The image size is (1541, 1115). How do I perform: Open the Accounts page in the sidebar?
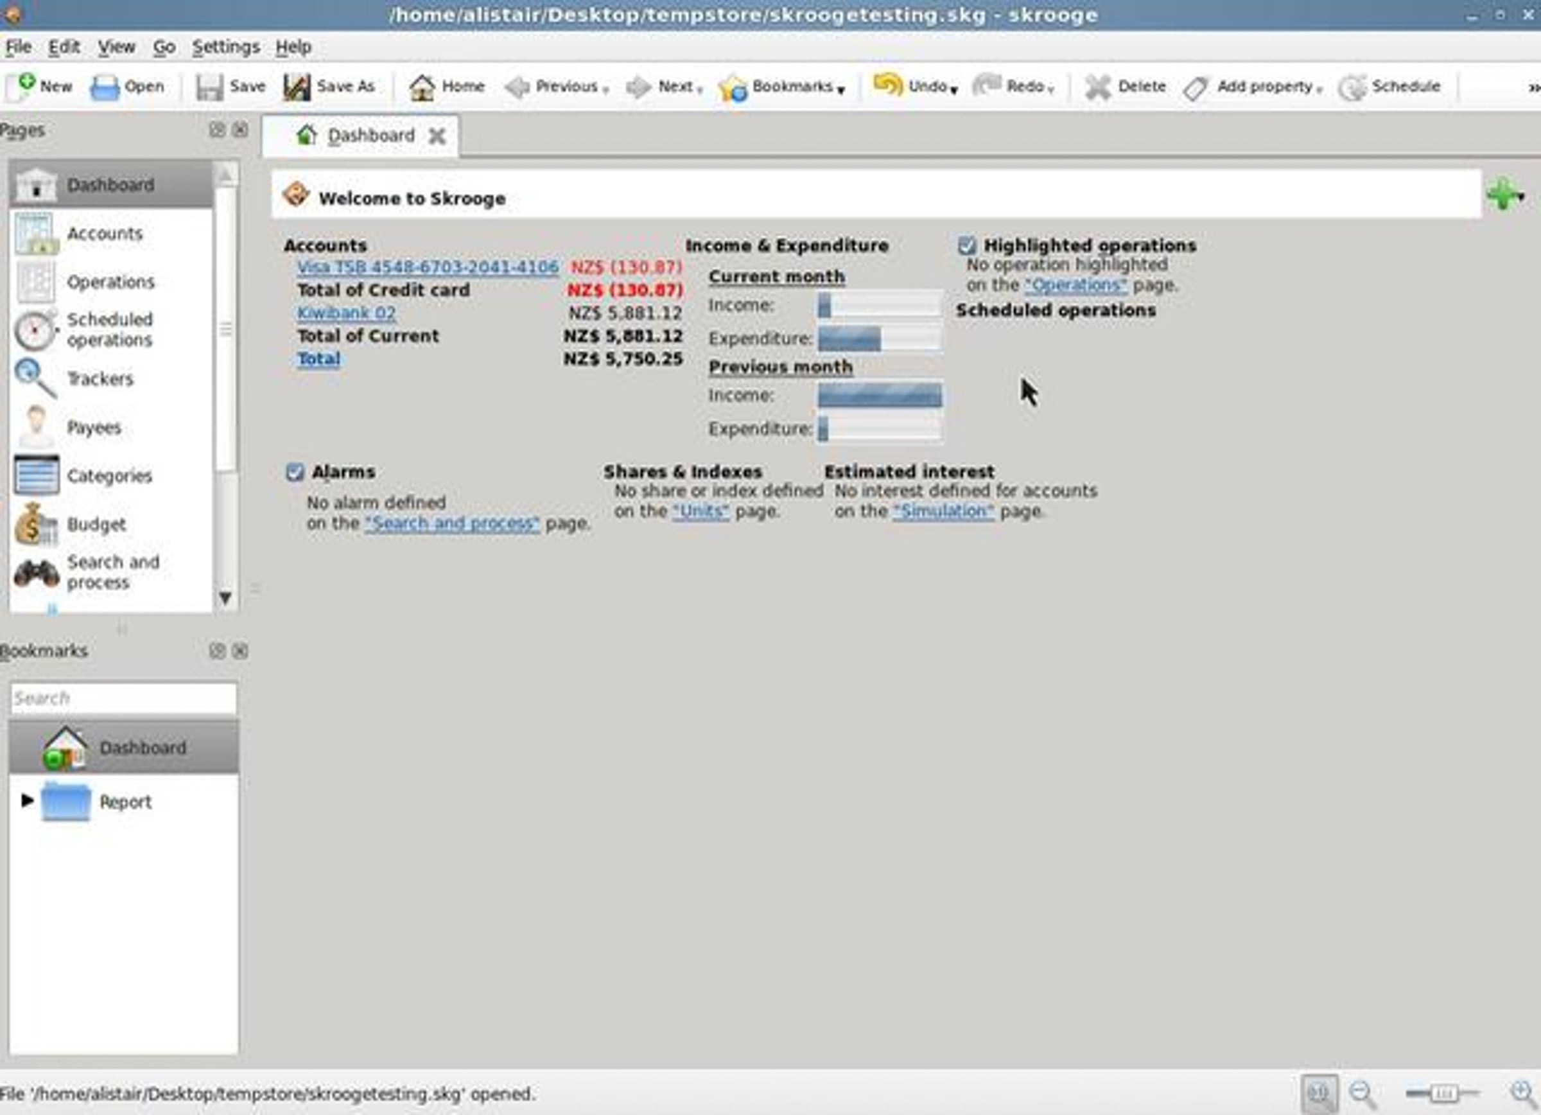[x=110, y=234]
